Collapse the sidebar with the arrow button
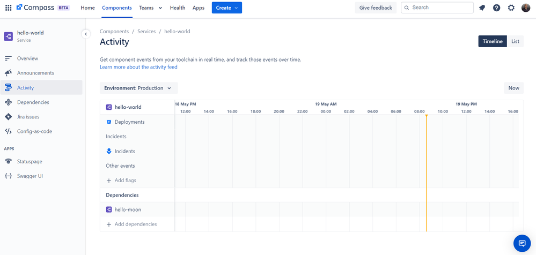This screenshot has width=536, height=255. [86, 34]
